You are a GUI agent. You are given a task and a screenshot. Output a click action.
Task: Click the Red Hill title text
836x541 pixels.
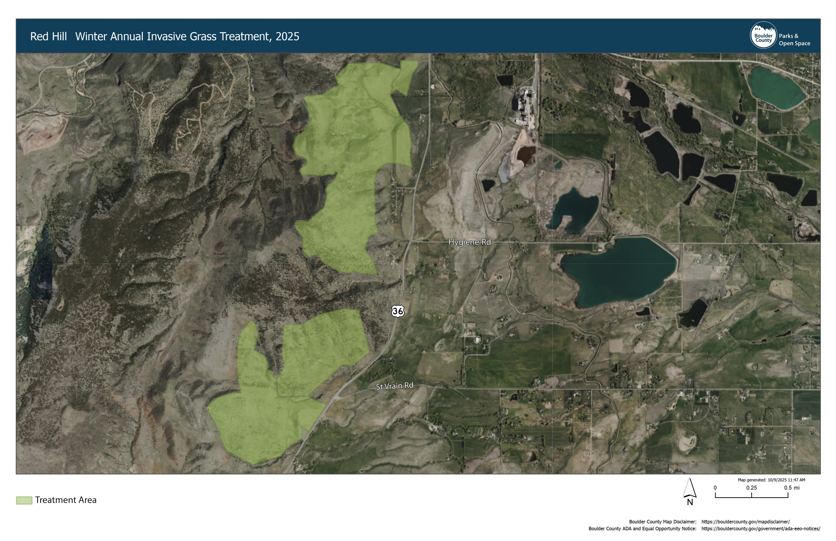pos(48,36)
